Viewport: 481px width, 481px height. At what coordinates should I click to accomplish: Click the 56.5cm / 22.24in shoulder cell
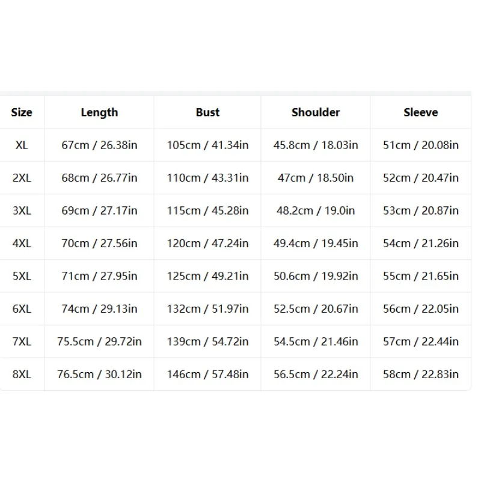point(316,374)
